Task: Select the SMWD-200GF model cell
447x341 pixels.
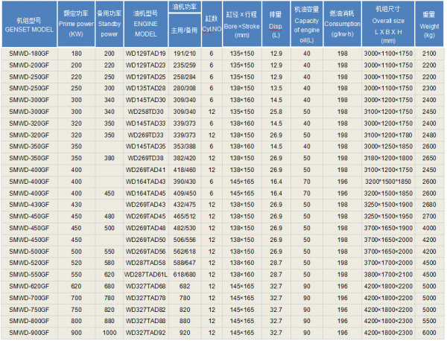Action: [x=29, y=66]
